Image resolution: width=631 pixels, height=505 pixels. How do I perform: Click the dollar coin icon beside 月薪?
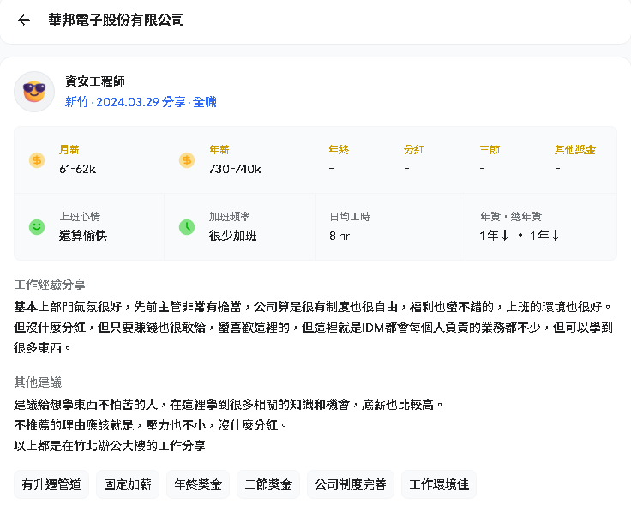37,160
